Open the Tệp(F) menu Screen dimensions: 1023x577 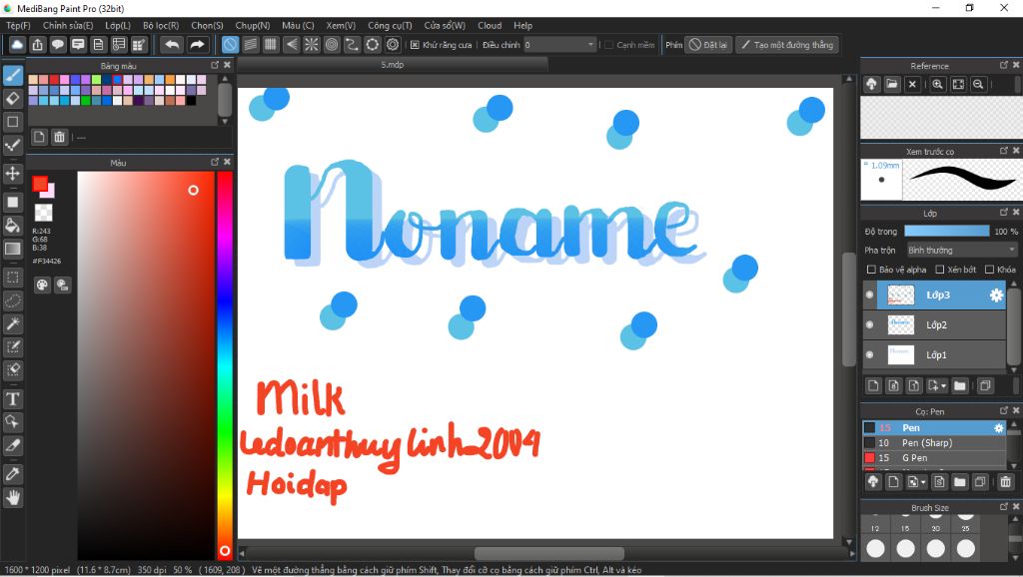coord(18,25)
